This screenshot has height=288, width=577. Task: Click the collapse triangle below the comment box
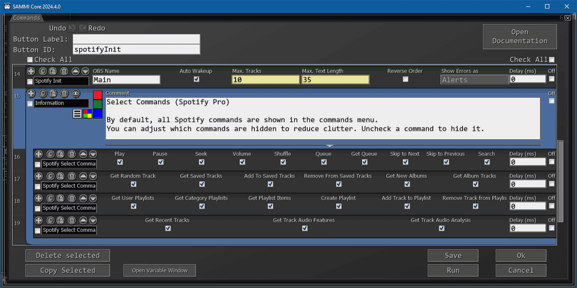click(x=329, y=146)
